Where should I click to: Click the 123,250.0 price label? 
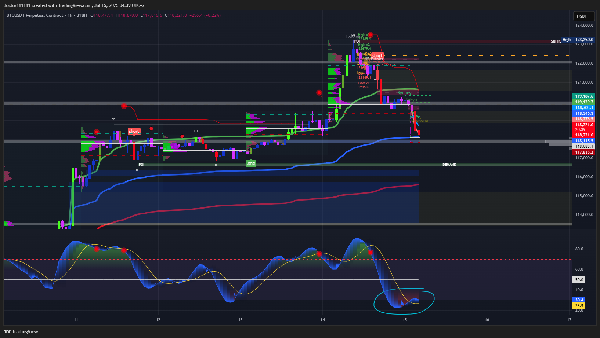tap(584, 40)
